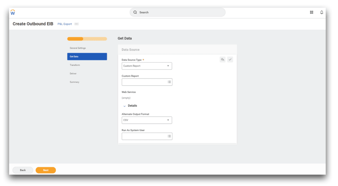Focus the Search field
The image size is (338, 186).
(x=178, y=12)
